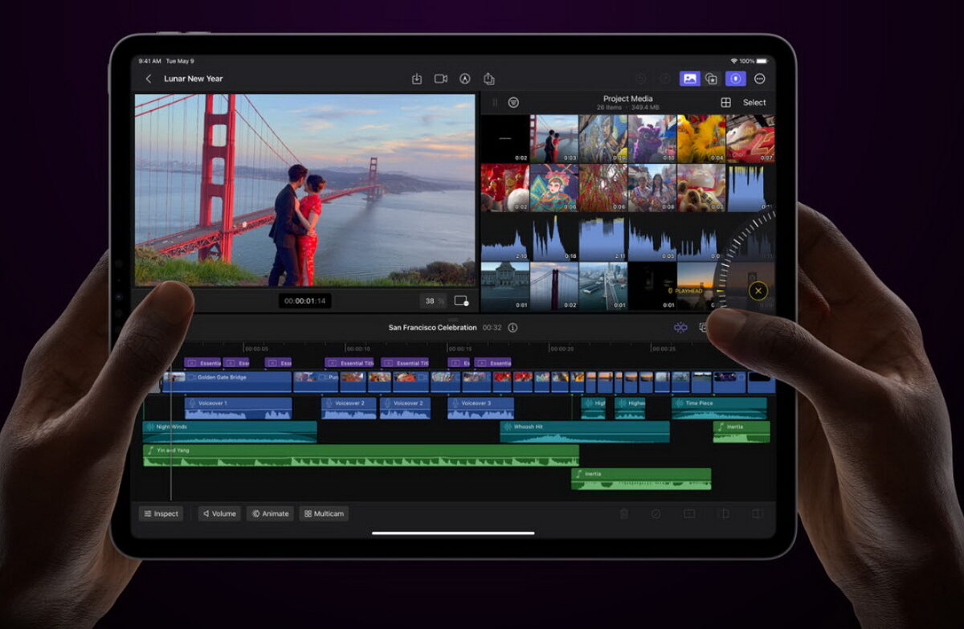964x629 pixels.
Task: Open San Francisco Celebration info icon
Action: (x=513, y=328)
